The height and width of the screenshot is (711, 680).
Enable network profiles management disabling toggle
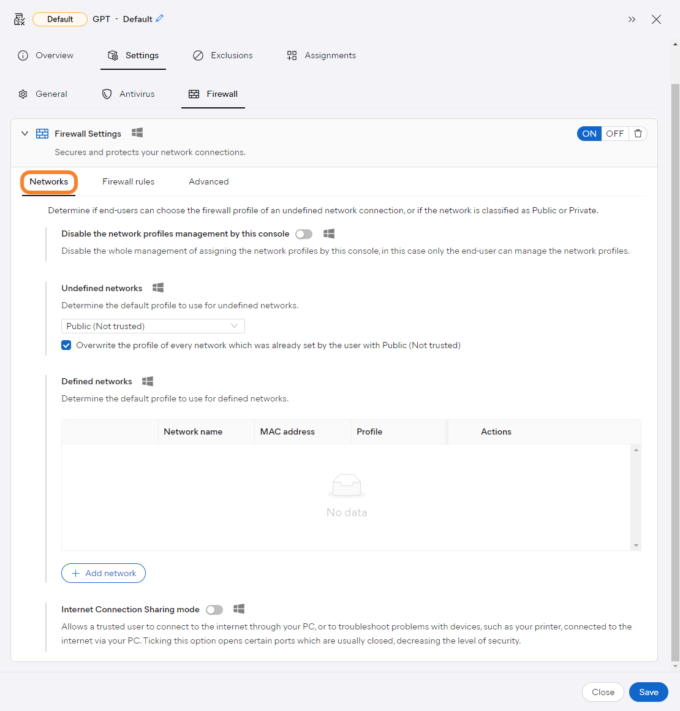(x=303, y=234)
